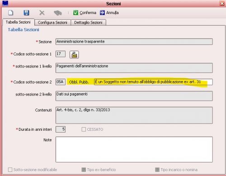Screen dimensions: 226x176
Task: Switch to Configura Sezioni tab
Action: click(x=52, y=23)
